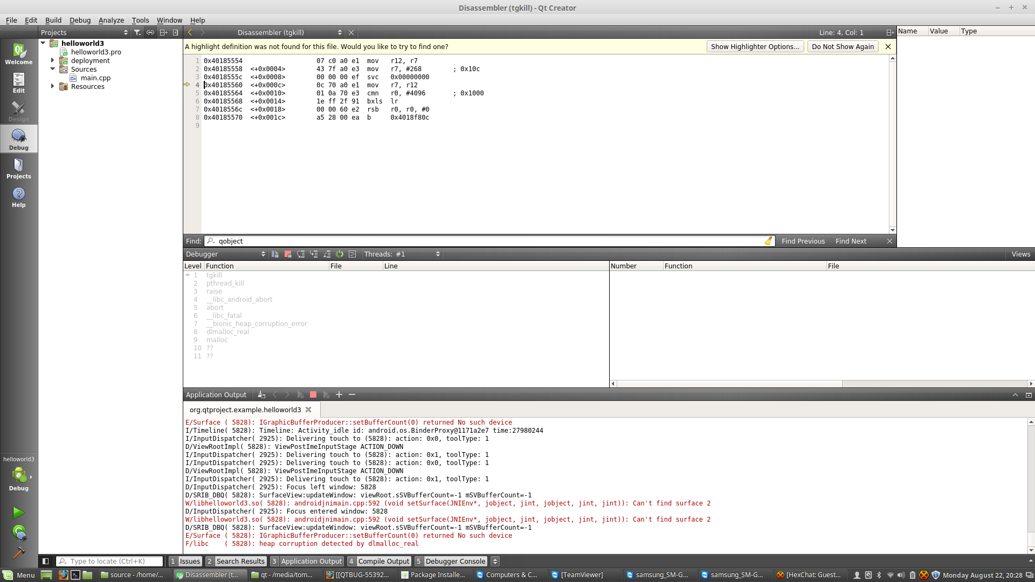Screen dimensions: 1035x582
Task: Restart the debugging session with green icon
Action: [x=340, y=254]
